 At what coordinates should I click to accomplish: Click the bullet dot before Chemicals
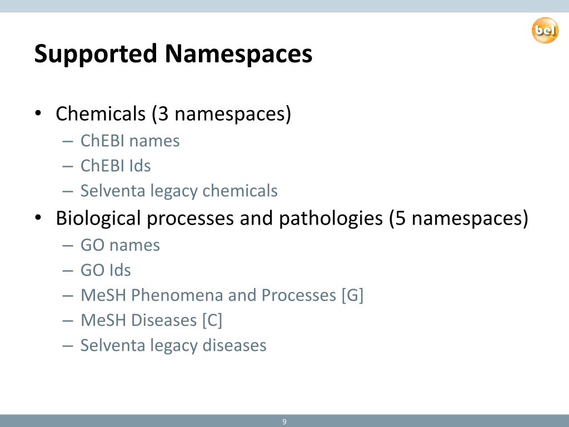[x=38, y=113]
